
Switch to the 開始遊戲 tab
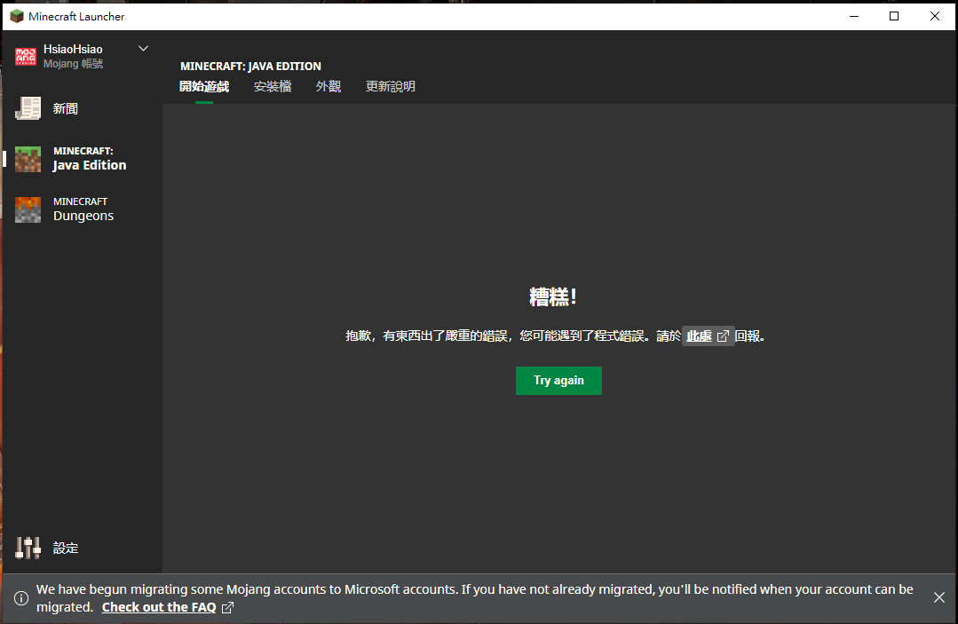204,87
